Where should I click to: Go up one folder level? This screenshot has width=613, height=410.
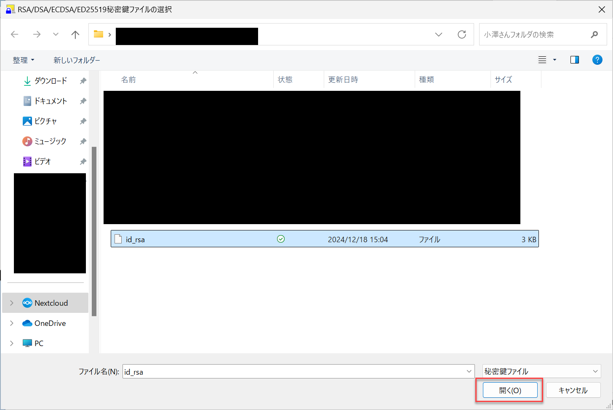[x=75, y=34]
